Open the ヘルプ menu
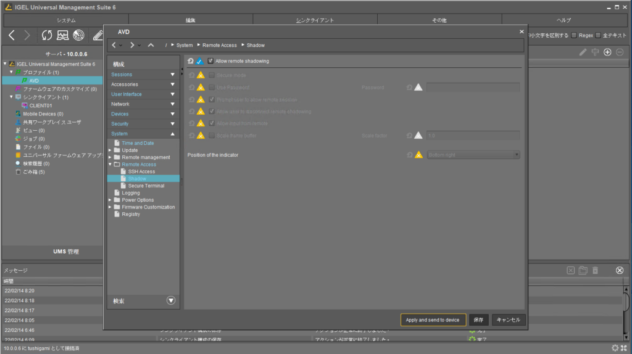Viewport: 632px width, 354px height. pos(564,20)
